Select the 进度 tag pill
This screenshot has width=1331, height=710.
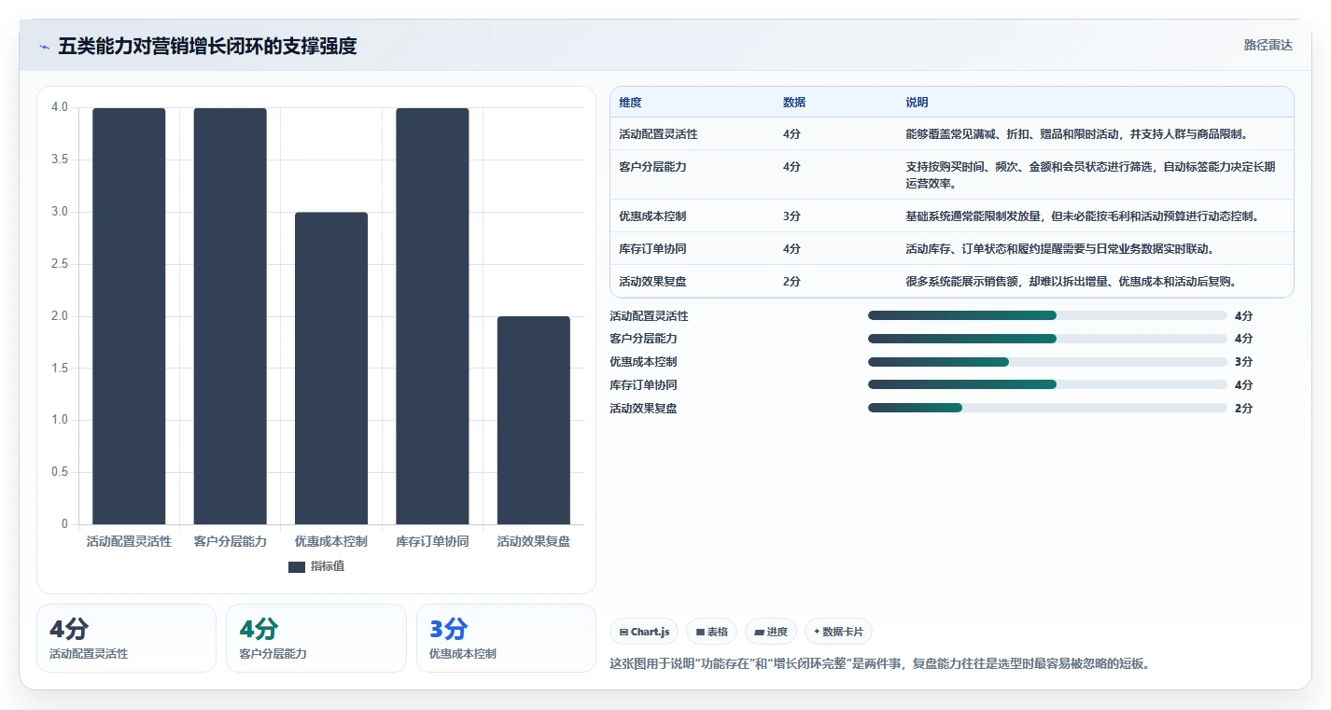(x=771, y=632)
